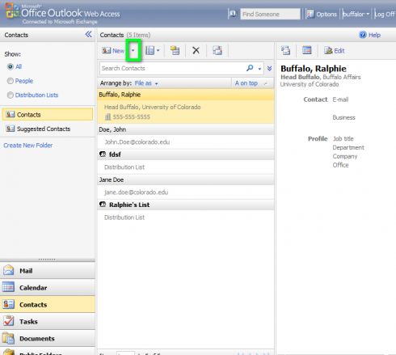The height and width of the screenshot is (355, 396).
Task: Click the distribution list icon beside fdsf
Action: [x=103, y=154]
